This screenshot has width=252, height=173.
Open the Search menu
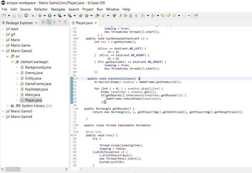click(x=74, y=9)
